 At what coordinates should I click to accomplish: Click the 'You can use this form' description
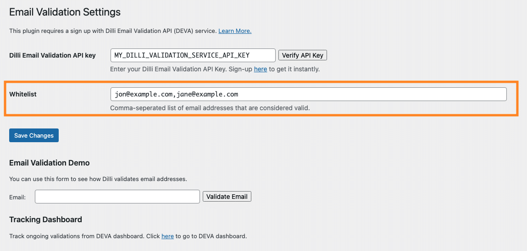coord(98,179)
